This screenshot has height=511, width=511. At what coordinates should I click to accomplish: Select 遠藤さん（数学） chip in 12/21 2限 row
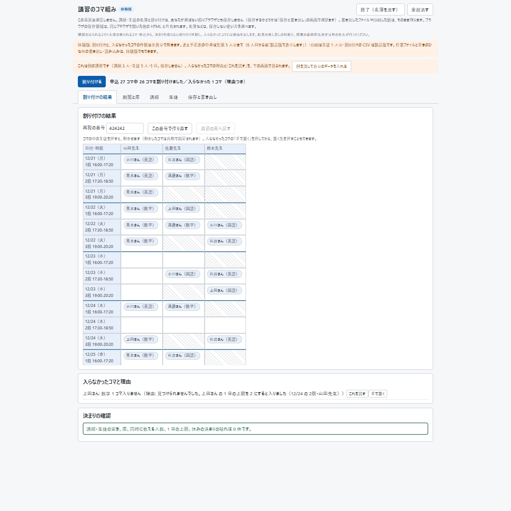point(183,176)
